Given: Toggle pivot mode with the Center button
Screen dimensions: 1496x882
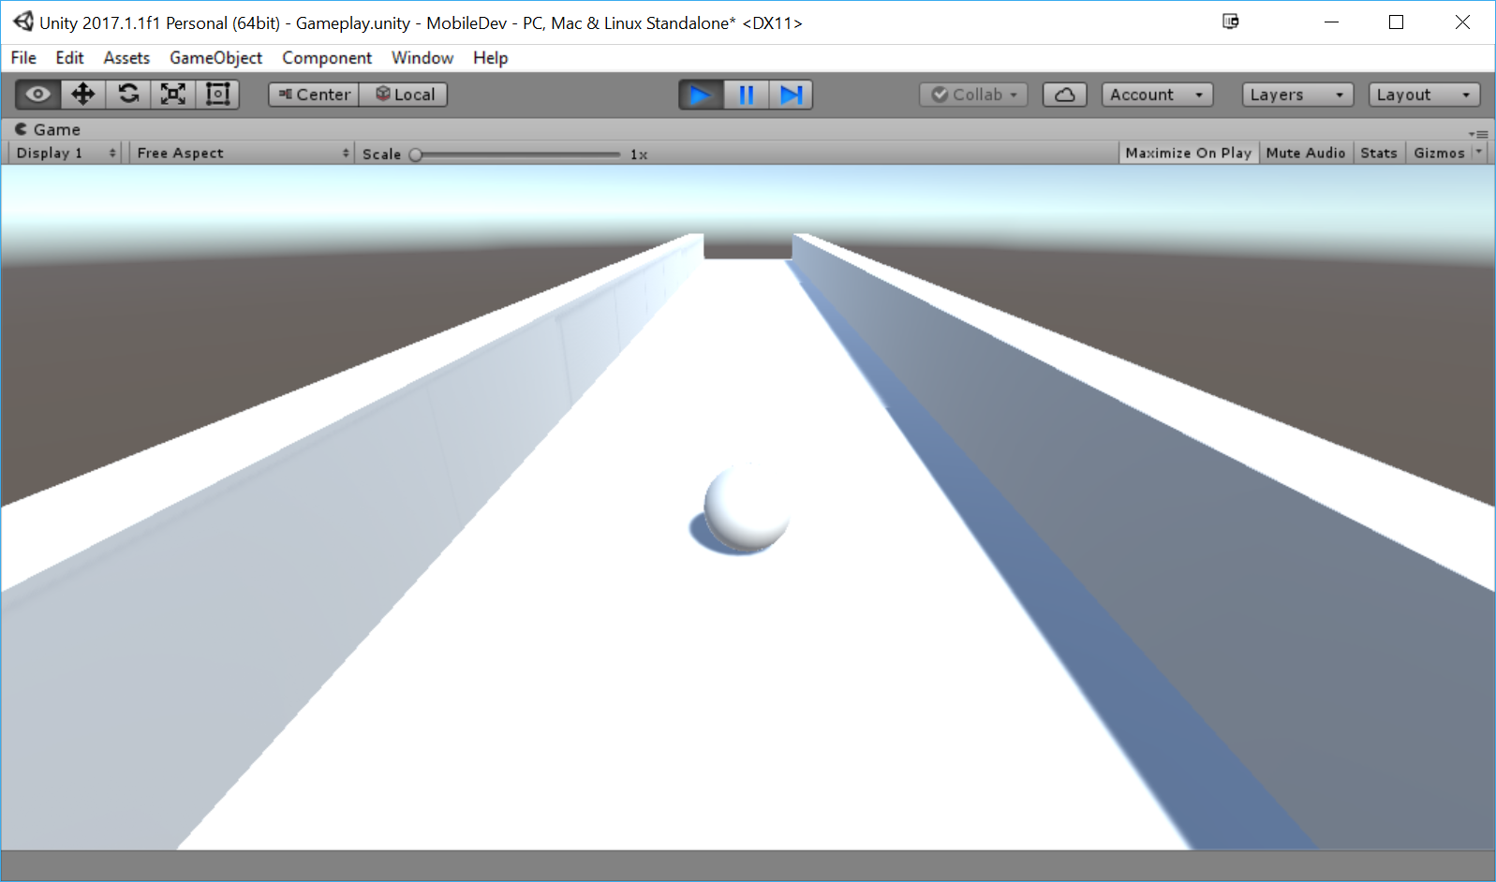Looking at the screenshot, I should click(314, 95).
